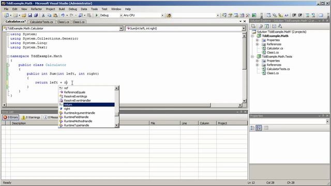Open the Toolbox via toolbar icon
This screenshot has width=331, height=186.
pyautogui.click(x=248, y=15)
